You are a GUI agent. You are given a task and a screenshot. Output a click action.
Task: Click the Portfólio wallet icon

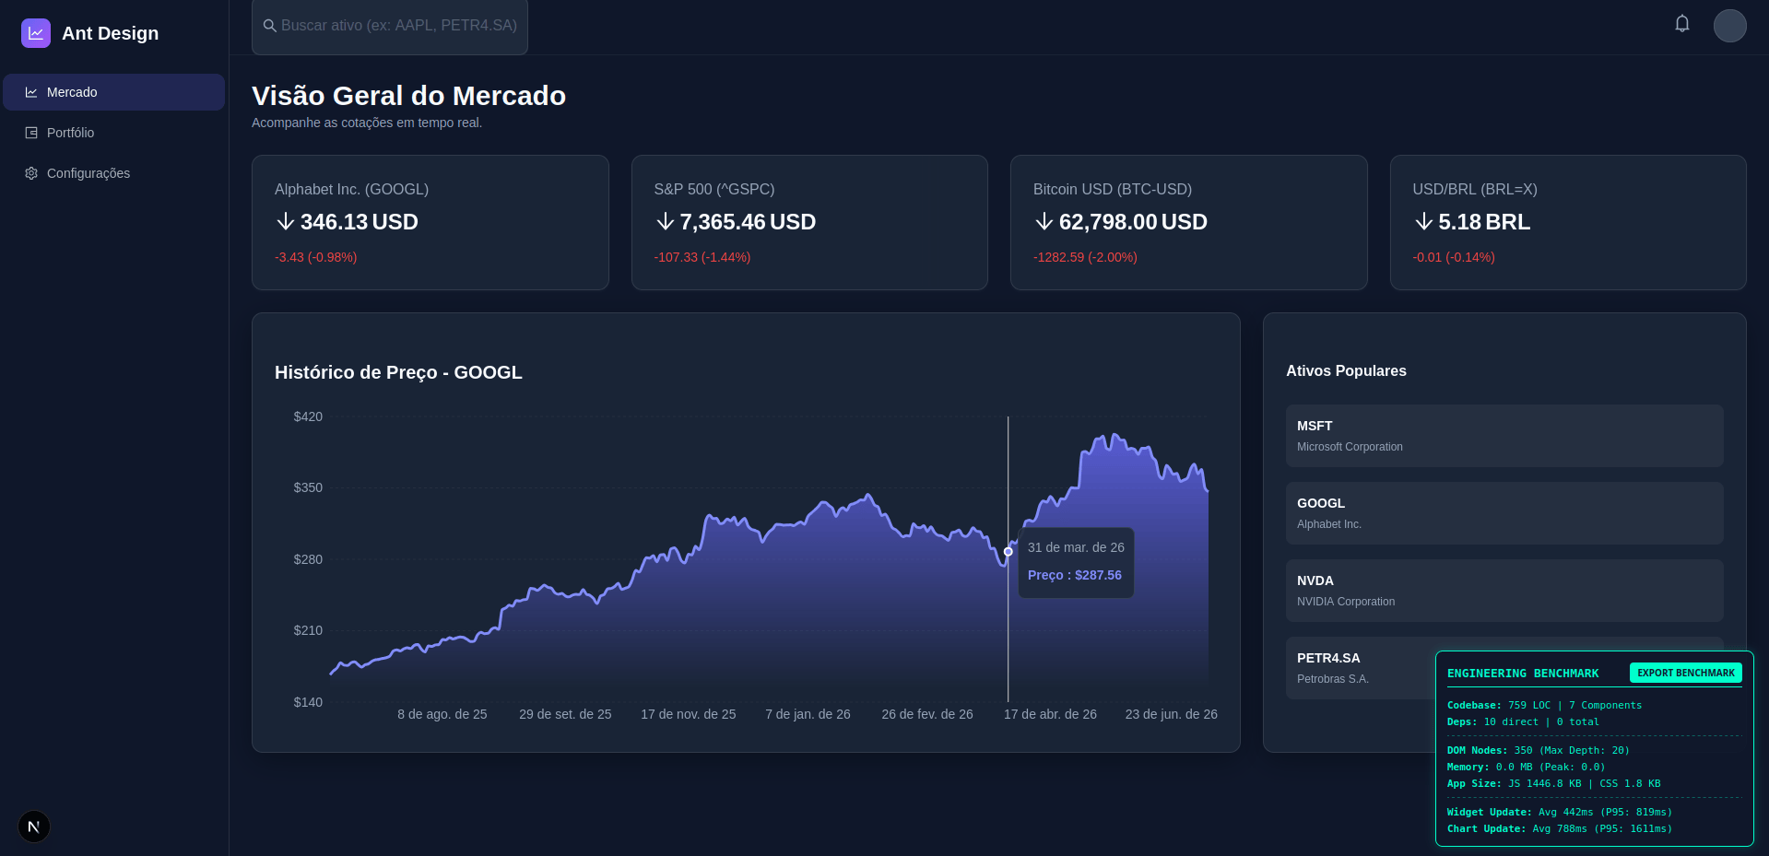coord(31,133)
